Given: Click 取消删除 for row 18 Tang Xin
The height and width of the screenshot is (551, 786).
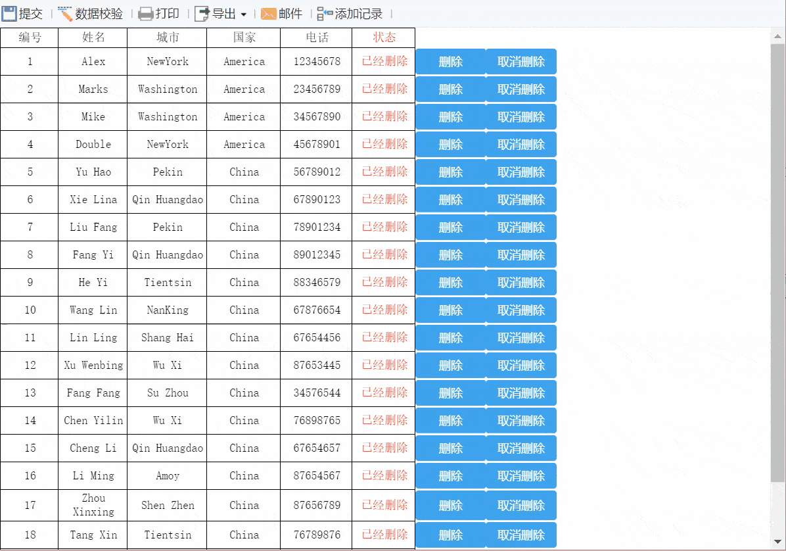Looking at the screenshot, I should click(x=521, y=535).
